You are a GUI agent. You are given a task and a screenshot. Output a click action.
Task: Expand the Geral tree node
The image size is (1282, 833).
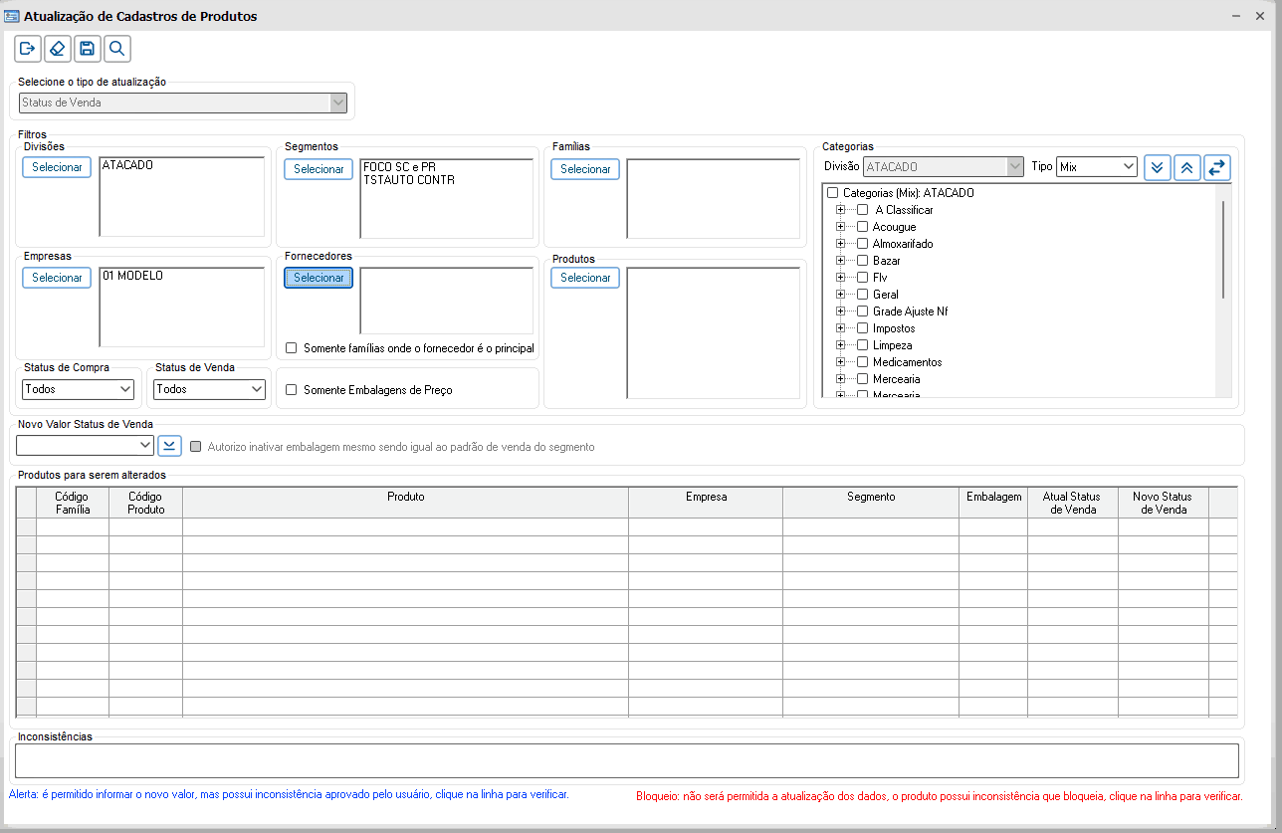pos(841,295)
